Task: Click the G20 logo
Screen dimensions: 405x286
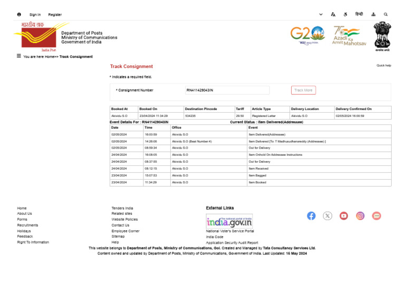Action: [x=307, y=36]
